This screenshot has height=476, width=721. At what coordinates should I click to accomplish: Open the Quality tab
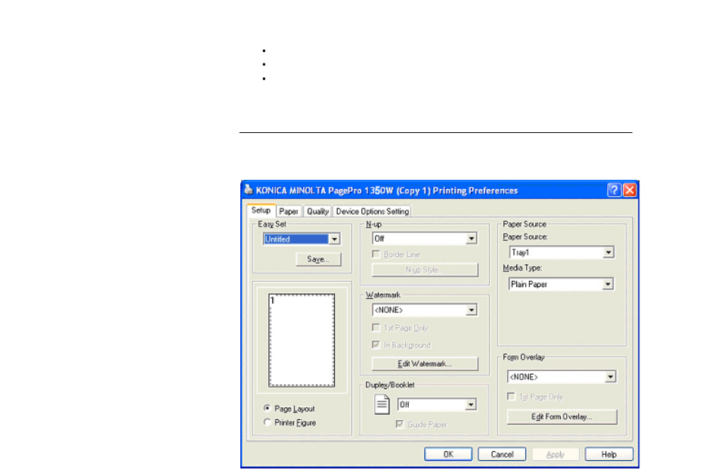tap(317, 211)
